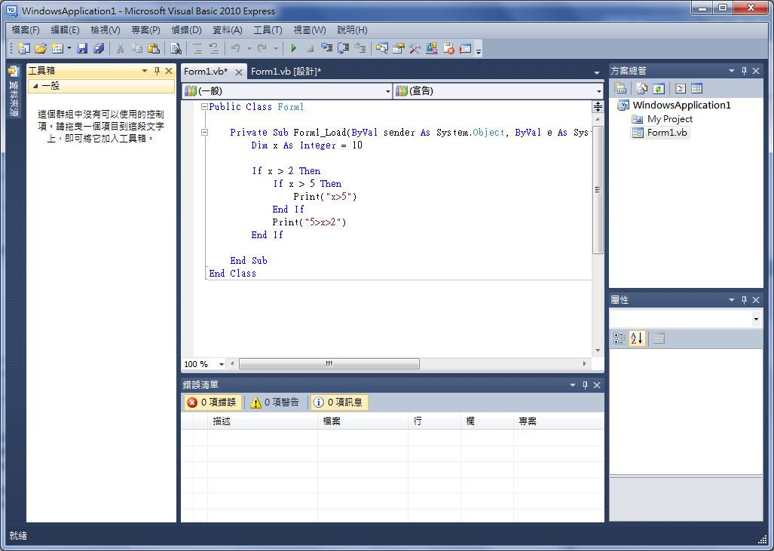Click the Uncomment Selected Lines icon
Screen dimensions: 774x551
click(x=214, y=48)
